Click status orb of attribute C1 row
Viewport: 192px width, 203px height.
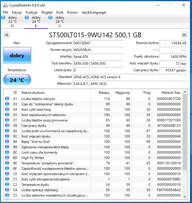coord(7,179)
